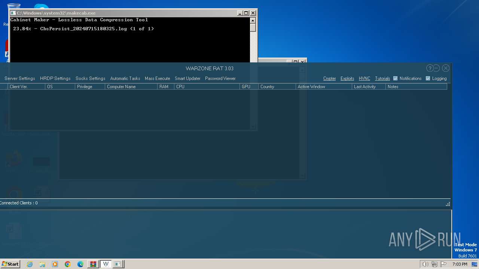Click scrollbar thumb in makecab console

(253, 28)
